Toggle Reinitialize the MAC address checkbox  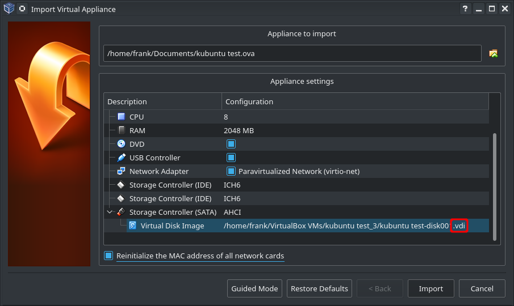[108, 256]
